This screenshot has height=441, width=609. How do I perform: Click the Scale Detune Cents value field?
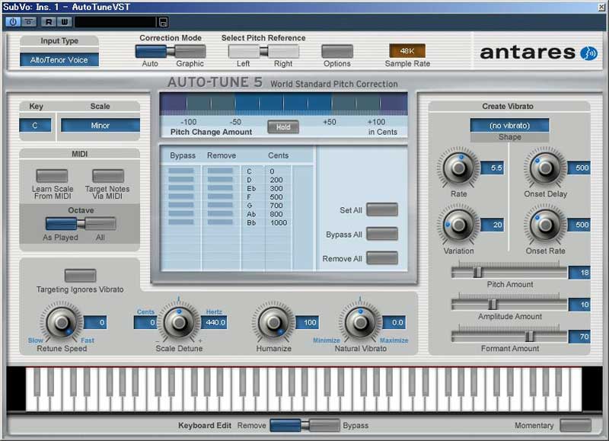(145, 322)
